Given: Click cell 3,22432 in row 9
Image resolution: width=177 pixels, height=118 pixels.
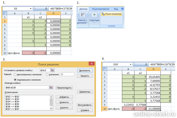Looking at the screenshot, I should click(128, 105).
